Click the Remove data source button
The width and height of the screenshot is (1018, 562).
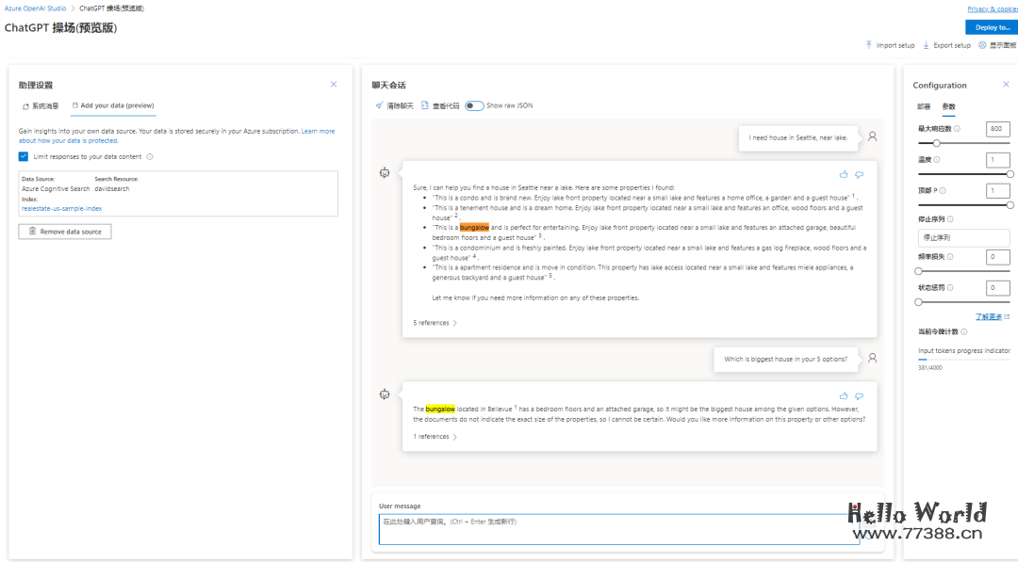(65, 232)
